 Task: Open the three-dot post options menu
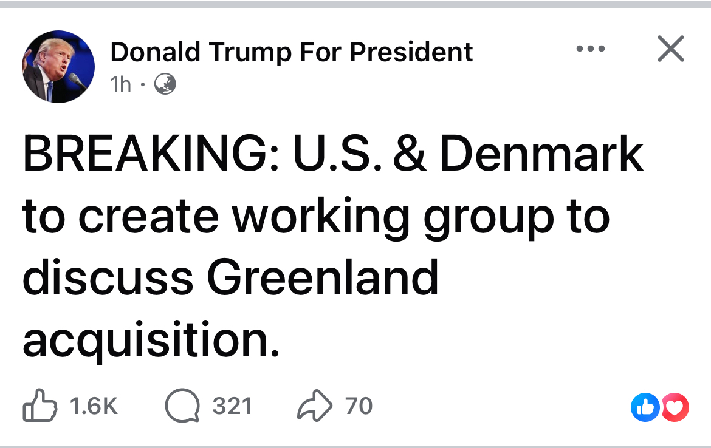(591, 49)
